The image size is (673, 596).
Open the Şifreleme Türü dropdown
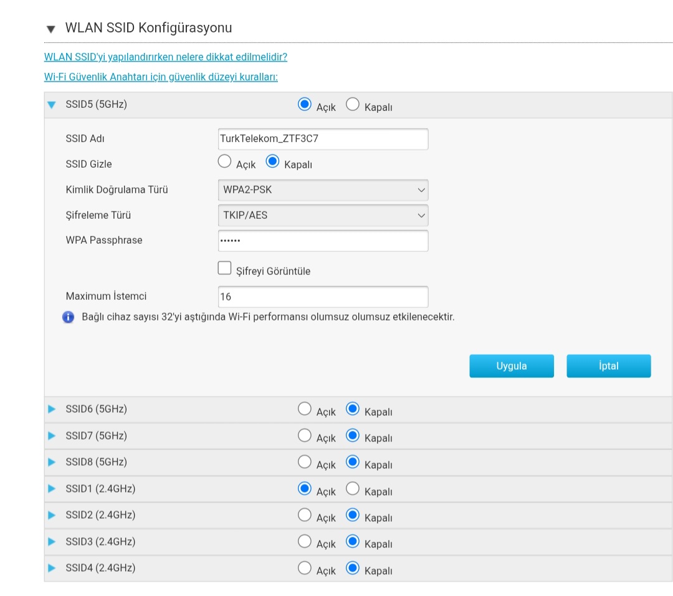click(x=323, y=216)
